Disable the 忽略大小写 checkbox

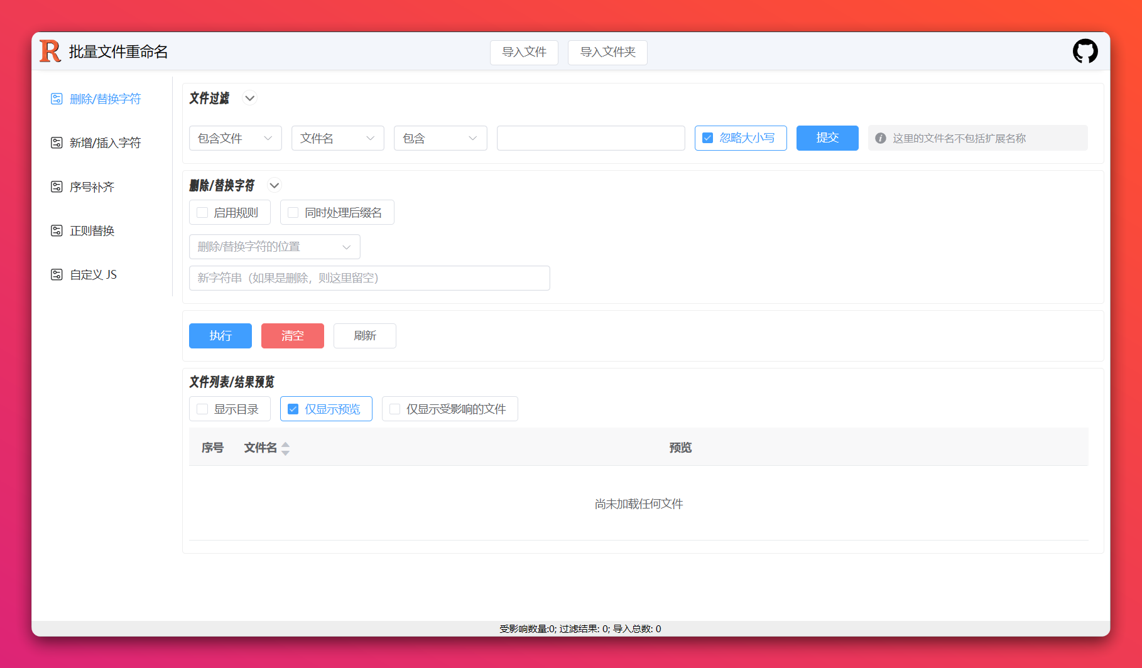coord(708,138)
